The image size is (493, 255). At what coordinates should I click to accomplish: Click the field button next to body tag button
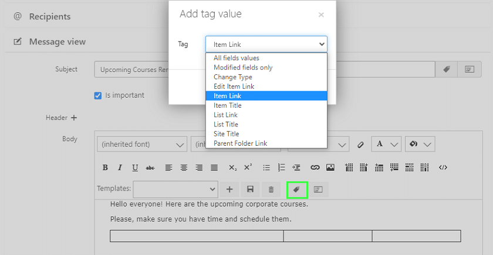318,189
